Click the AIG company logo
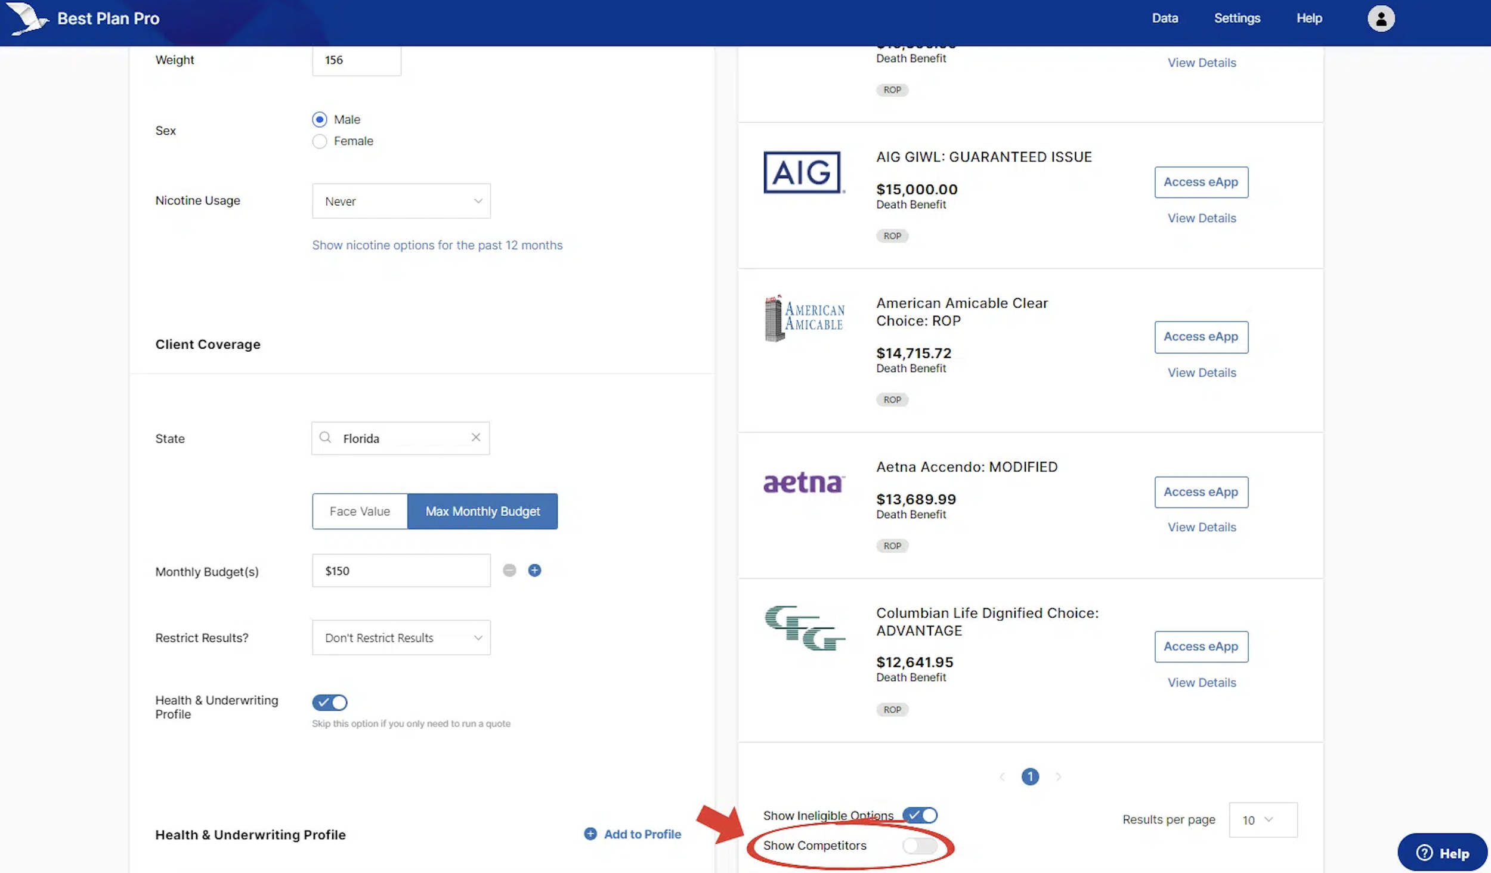The image size is (1491, 873). (x=803, y=172)
